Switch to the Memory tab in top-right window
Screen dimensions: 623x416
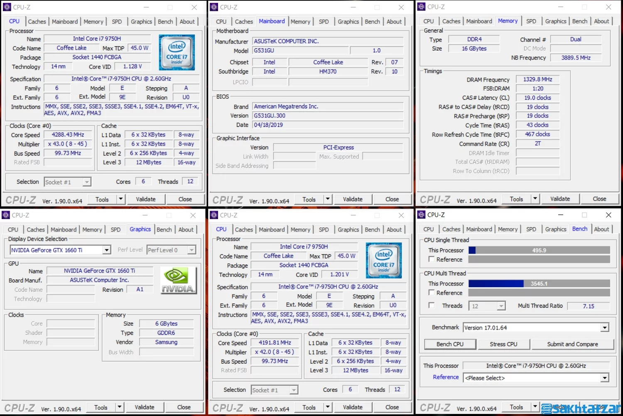(x=508, y=21)
